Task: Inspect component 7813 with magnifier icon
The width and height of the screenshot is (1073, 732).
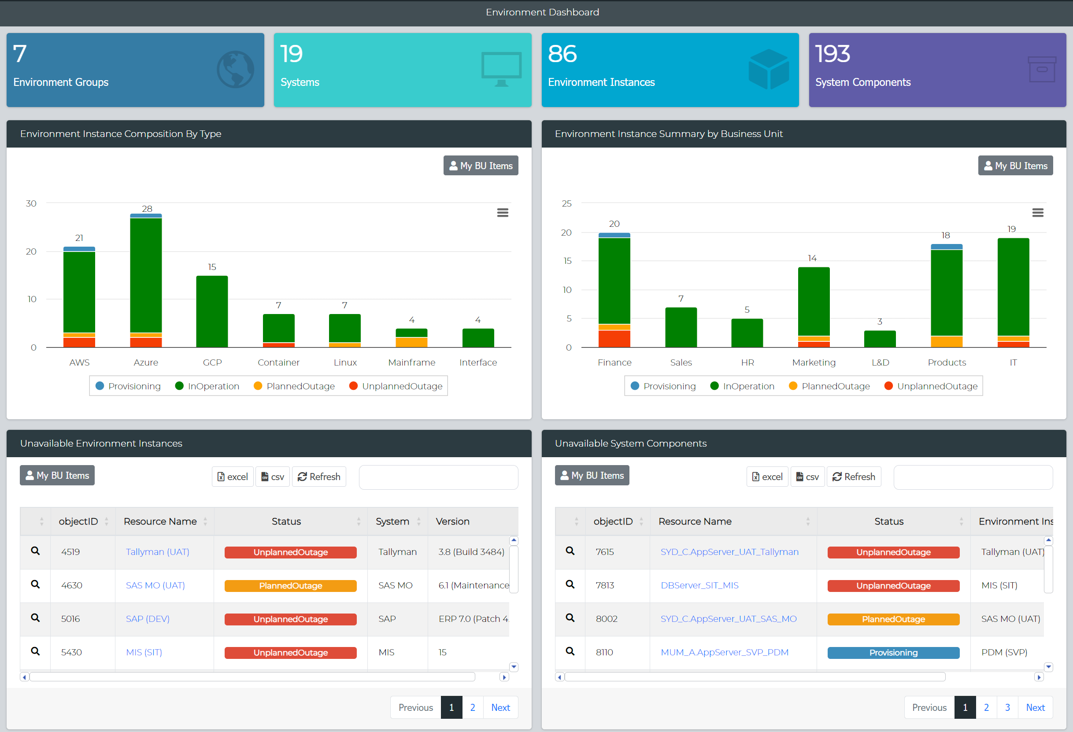Action: click(x=570, y=584)
